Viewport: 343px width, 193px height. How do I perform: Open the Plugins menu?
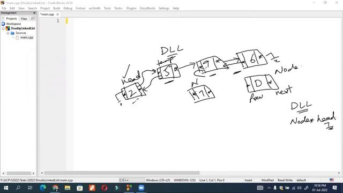(x=131, y=8)
